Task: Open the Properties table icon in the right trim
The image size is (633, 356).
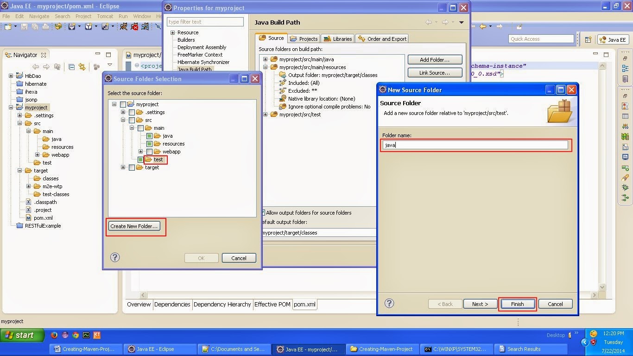Action: pos(625,116)
